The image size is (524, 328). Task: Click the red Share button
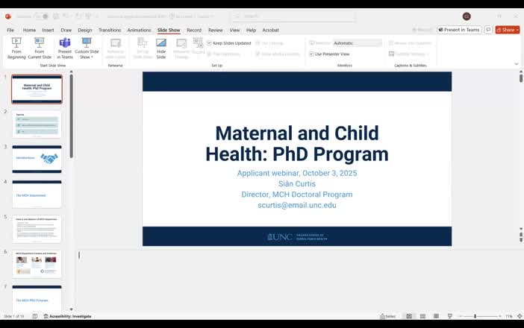[x=508, y=30]
